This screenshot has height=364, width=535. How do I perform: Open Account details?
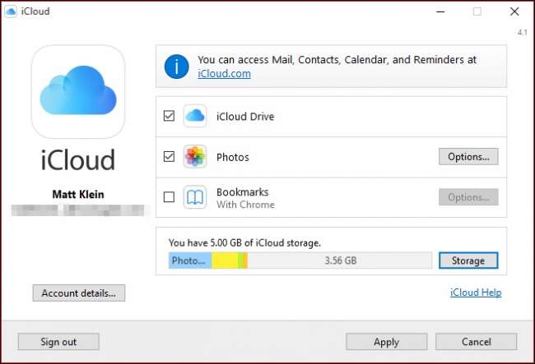[x=78, y=293]
